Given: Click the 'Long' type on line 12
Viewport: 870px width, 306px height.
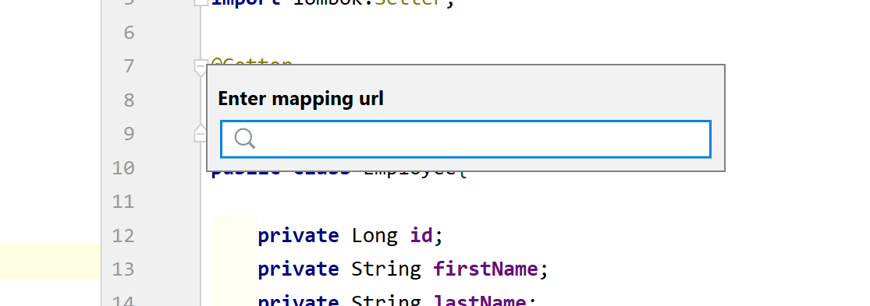Looking at the screenshot, I should (x=375, y=236).
